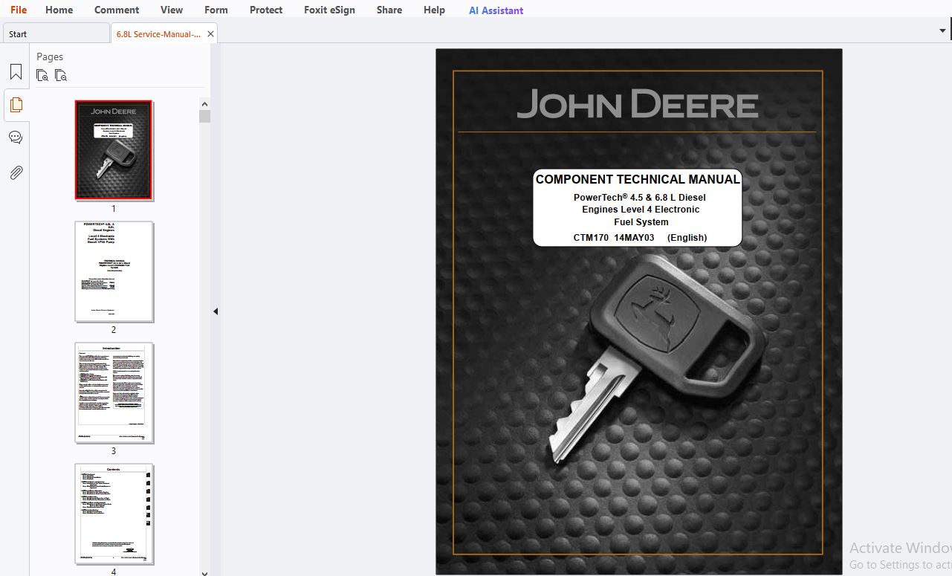Viewport: 952px width, 576px height.
Task: Open the Attachments paperclip icon
Action: (16, 172)
